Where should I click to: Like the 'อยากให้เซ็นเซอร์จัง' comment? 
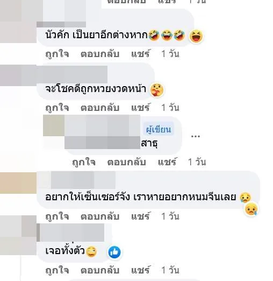(57, 216)
